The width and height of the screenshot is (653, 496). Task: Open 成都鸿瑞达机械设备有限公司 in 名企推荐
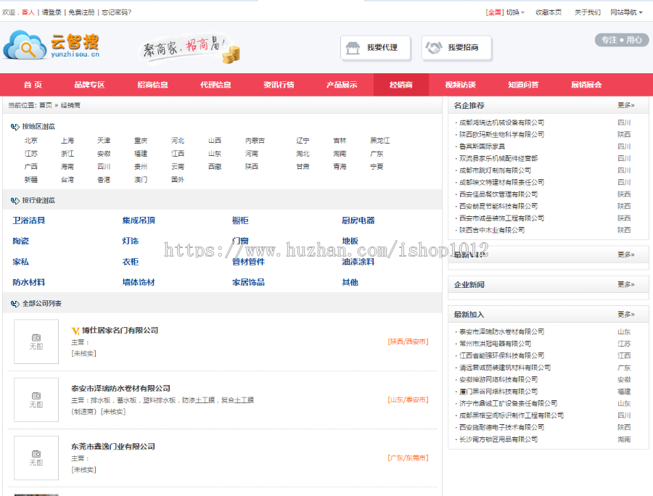click(x=501, y=123)
